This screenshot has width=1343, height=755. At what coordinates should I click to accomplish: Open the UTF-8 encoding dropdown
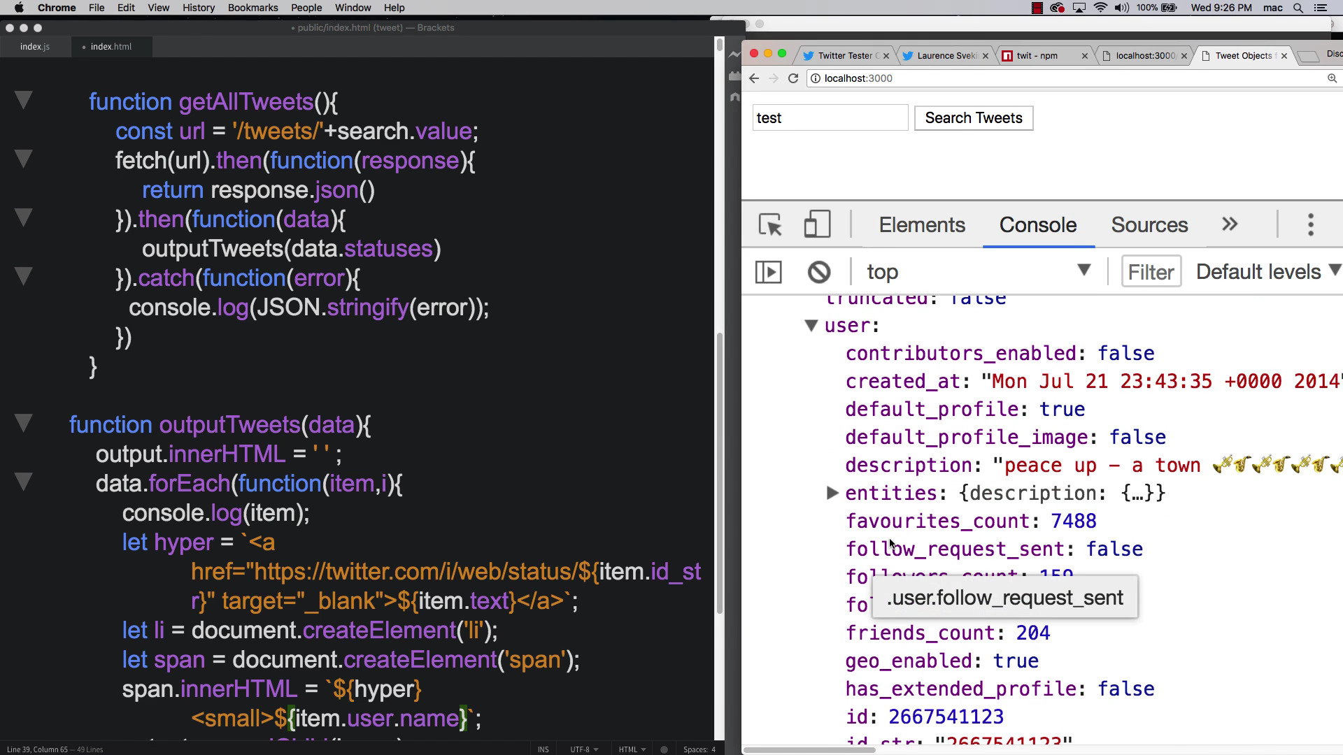pyautogui.click(x=583, y=749)
